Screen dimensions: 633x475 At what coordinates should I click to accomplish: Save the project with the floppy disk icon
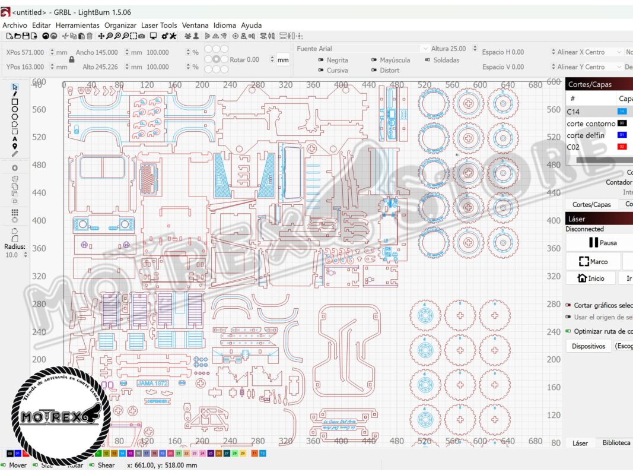coord(26,37)
